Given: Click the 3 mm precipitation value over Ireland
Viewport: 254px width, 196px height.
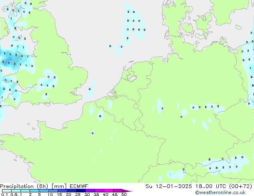Looking at the screenshot, I should point(3,62).
